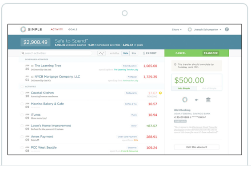
Task: Click the Simple logo icon in header
Action: click(x=23, y=29)
